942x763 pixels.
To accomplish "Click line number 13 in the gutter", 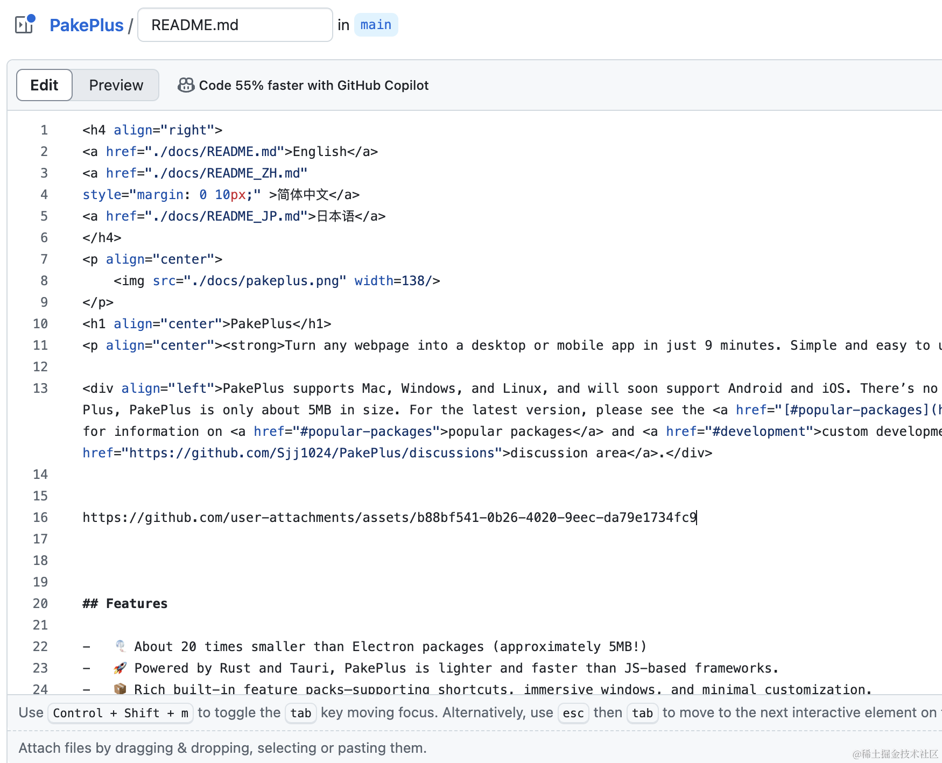I will point(40,388).
